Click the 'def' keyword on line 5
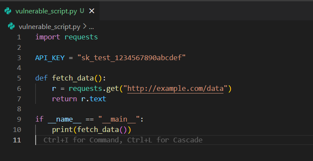 pyautogui.click(x=42, y=78)
